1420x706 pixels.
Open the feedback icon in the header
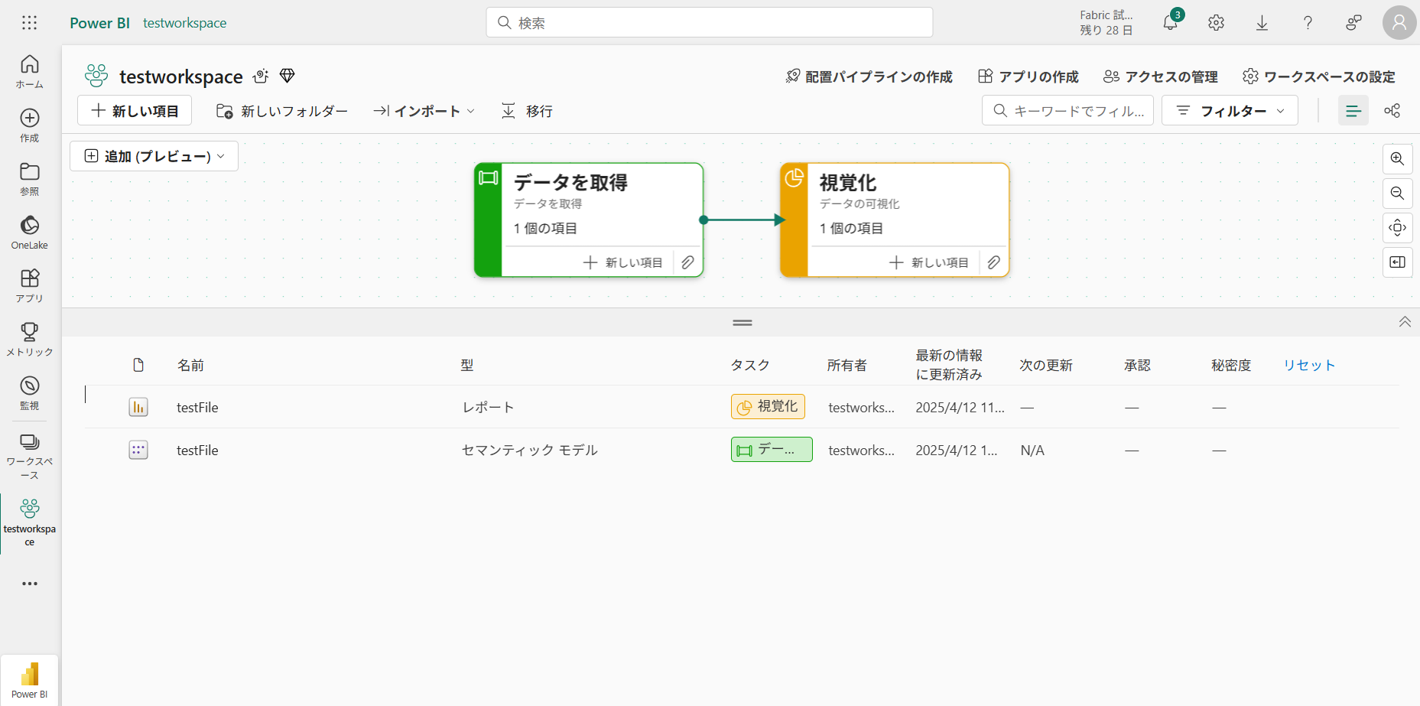tap(1353, 23)
